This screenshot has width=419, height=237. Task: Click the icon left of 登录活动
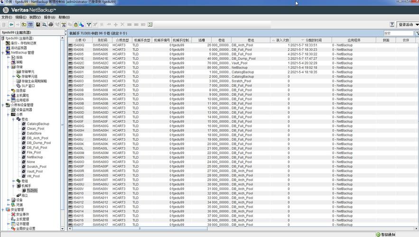tap(392, 25)
